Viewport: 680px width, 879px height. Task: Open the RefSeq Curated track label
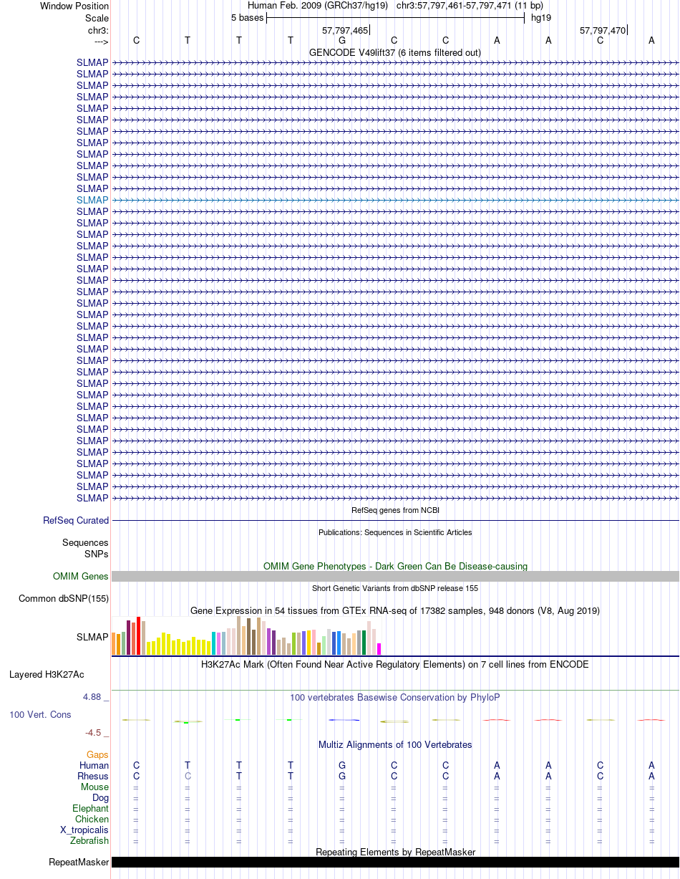point(76,521)
